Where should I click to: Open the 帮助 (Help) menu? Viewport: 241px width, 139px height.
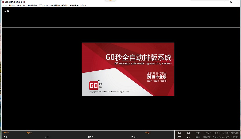83,5
